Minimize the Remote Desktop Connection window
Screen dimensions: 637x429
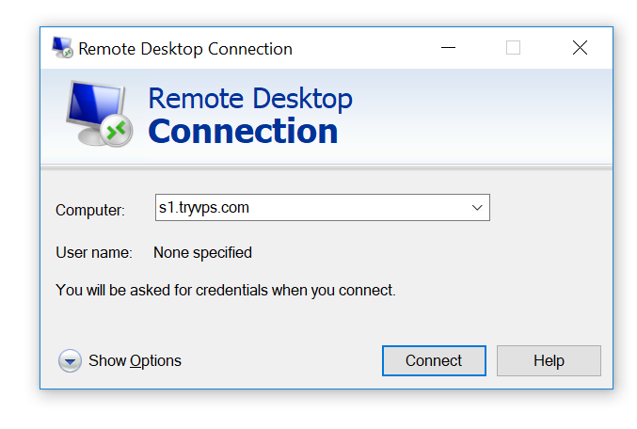449,48
